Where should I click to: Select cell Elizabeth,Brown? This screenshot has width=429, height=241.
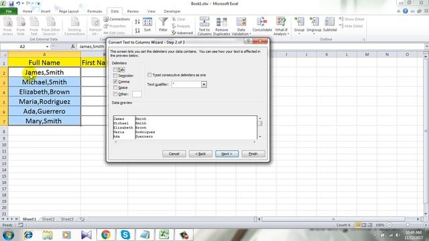44,92
